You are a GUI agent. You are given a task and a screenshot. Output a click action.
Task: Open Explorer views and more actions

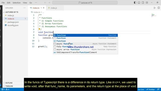pos(24,8)
